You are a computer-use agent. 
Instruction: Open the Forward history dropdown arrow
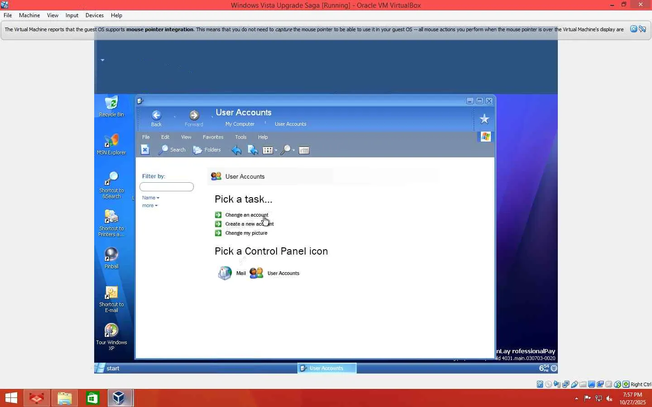coord(212,117)
